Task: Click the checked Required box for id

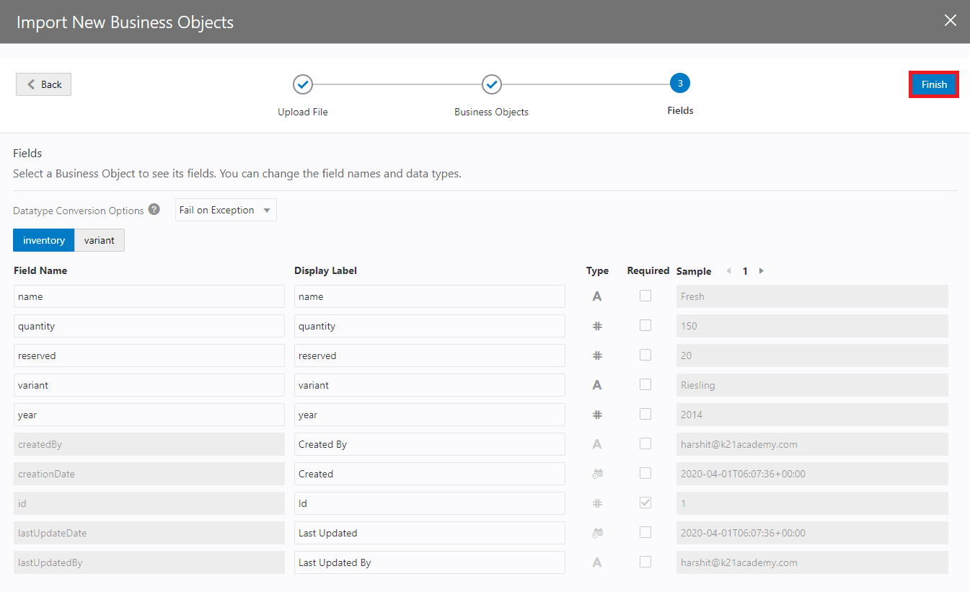Action: [645, 503]
